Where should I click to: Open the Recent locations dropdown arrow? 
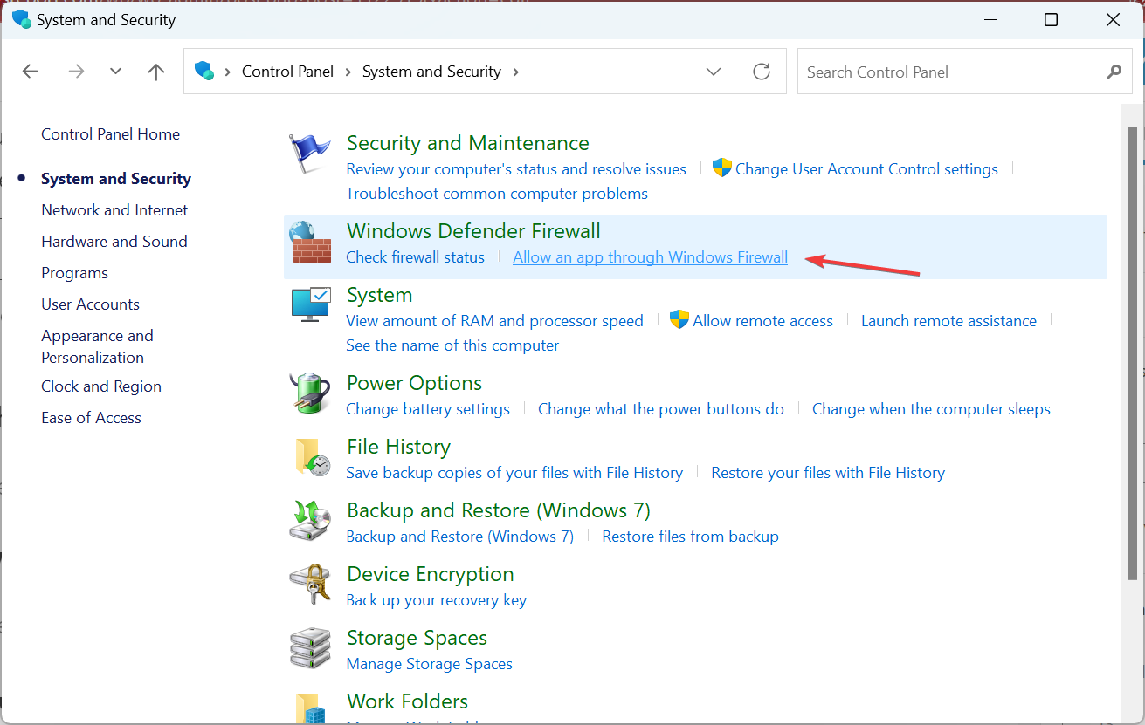pyautogui.click(x=116, y=72)
